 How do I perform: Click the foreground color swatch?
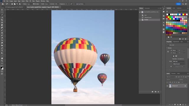[1, 68]
